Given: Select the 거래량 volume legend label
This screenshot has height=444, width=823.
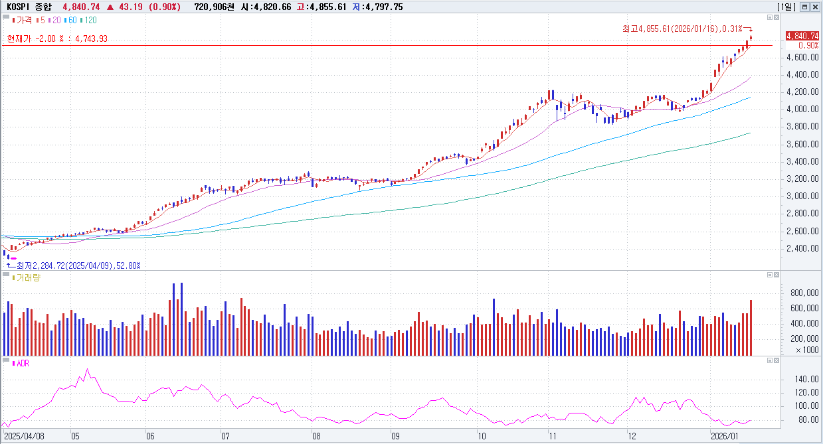Looking at the screenshot, I should point(27,277).
